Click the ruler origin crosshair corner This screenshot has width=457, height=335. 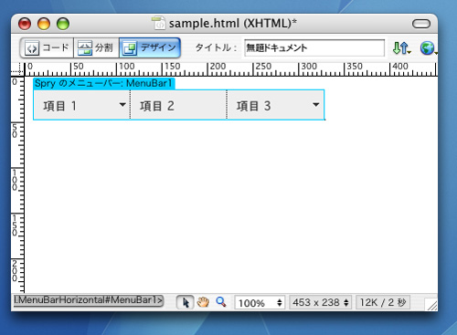coord(17,69)
